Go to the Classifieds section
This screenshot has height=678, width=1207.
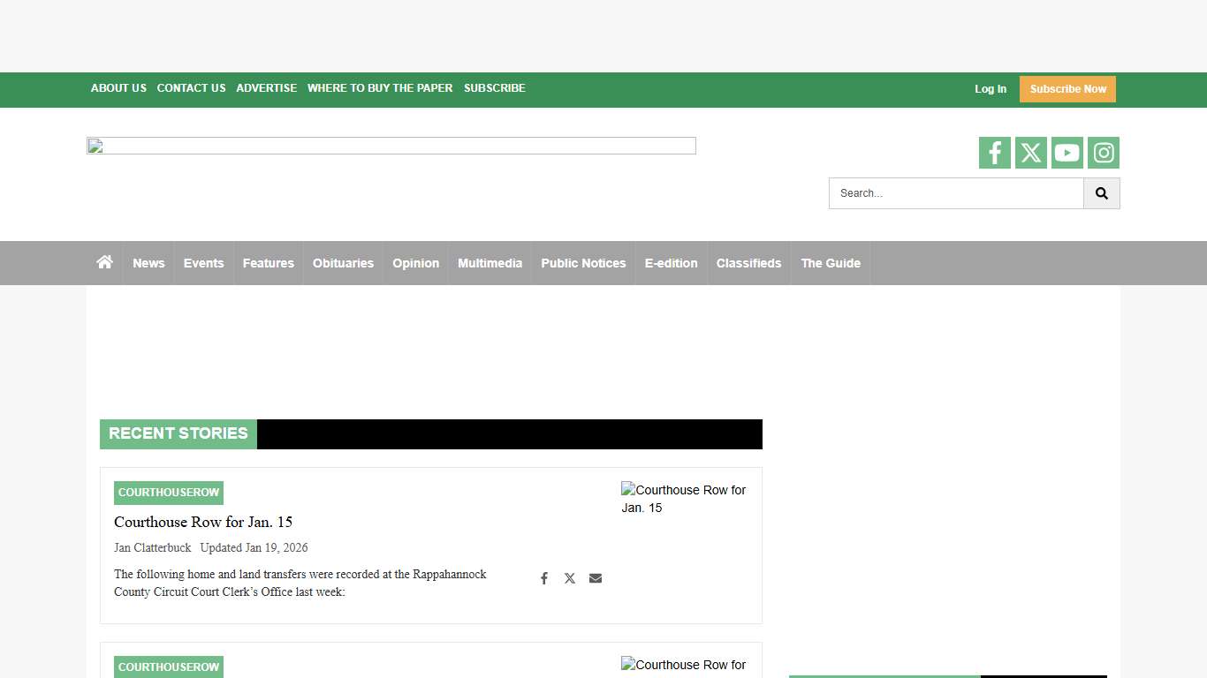point(748,263)
